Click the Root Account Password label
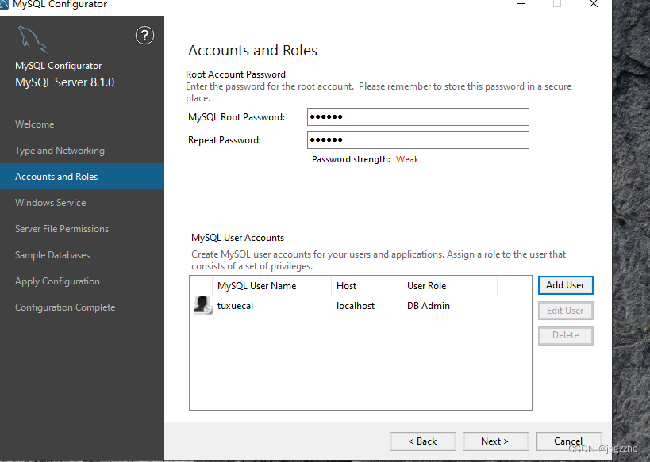The image size is (650, 462). [x=236, y=74]
